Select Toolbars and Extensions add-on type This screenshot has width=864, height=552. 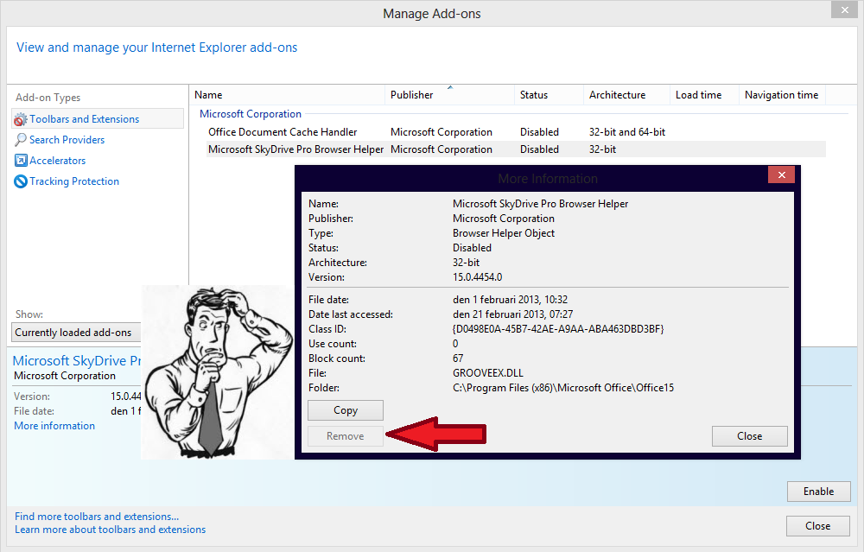point(98,119)
